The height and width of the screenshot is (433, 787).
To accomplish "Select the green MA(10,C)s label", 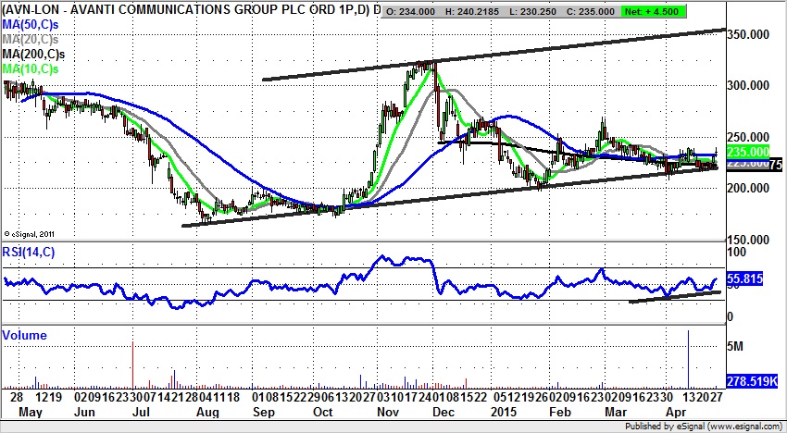I will tap(31, 69).
